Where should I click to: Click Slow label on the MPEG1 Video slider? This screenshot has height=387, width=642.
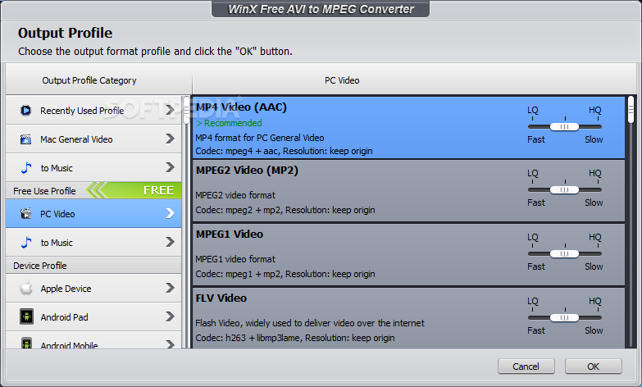tap(594, 266)
